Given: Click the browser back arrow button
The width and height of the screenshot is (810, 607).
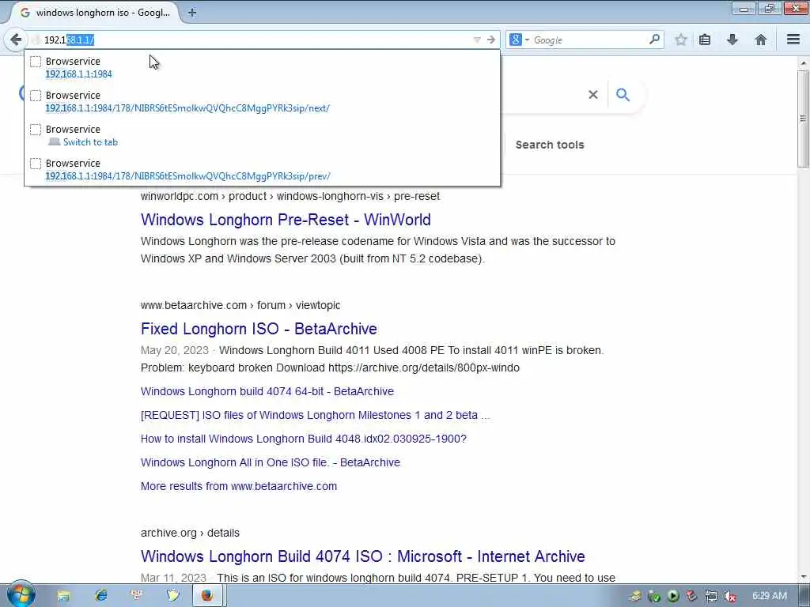Looking at the screenshot, I should 16,40.
